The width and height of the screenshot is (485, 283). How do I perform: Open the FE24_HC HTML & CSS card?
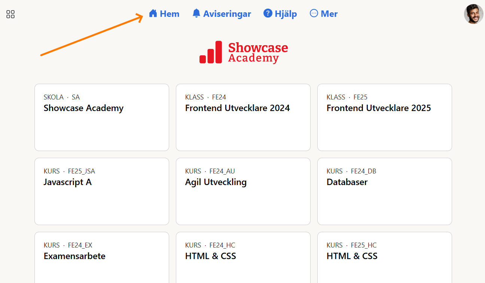243,258
